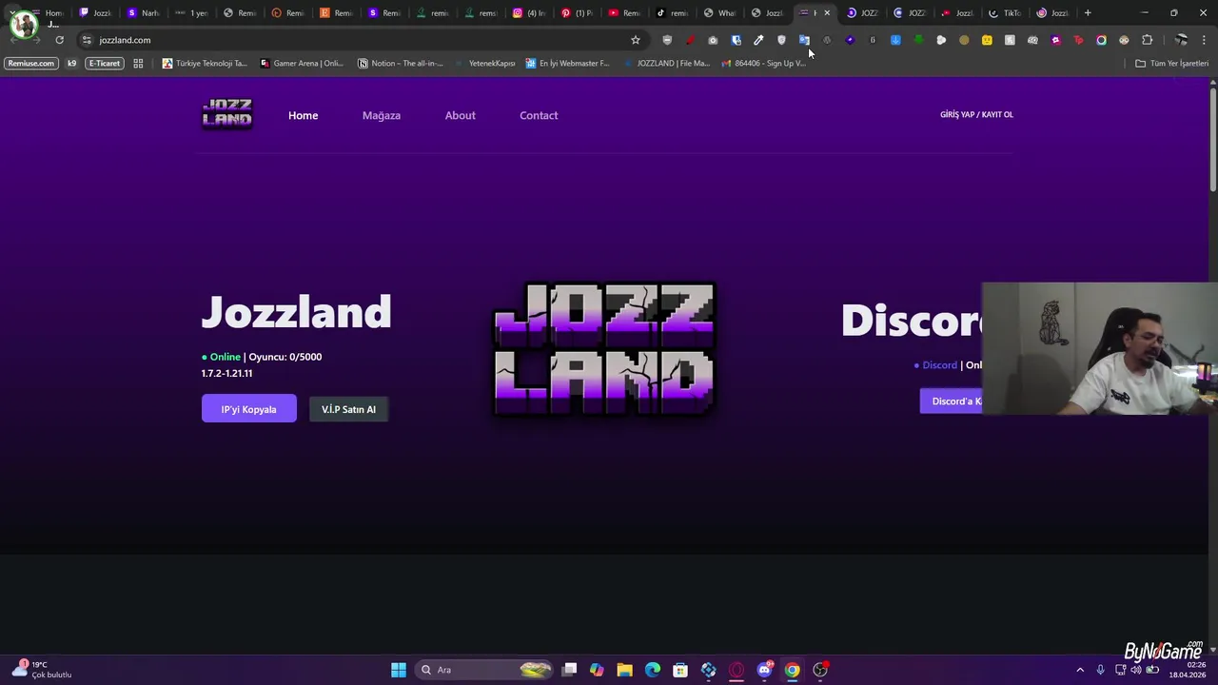Switch to the YouTube browser tab
This screenshot has height=685, width=1218.
tap(625, 13)
